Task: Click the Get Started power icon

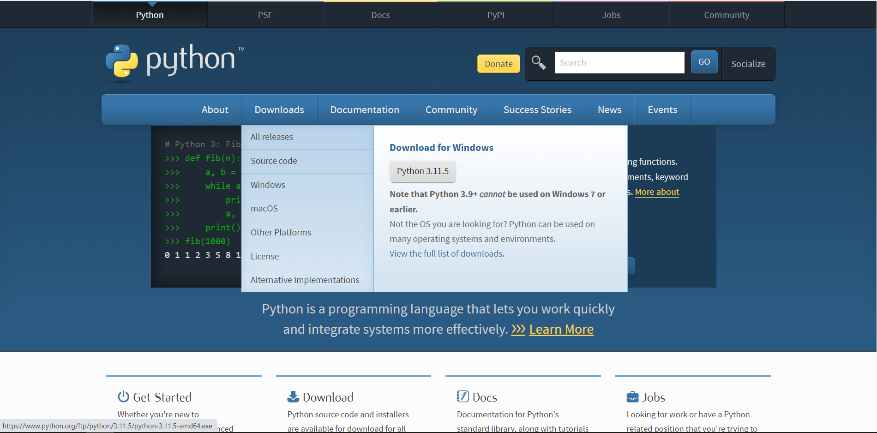Action: pos(123,397)
